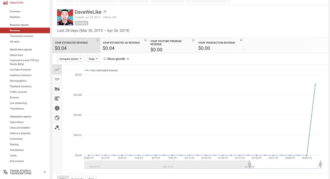
Task: Open Likes and dislikes report
Action: (20, 128)
